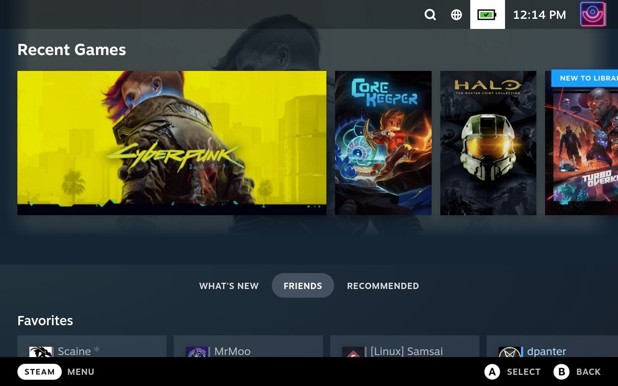Screen dimensions: 618x386
Task: Open the Halo Master Chief Collection cover
Action: tap(488, 143)
